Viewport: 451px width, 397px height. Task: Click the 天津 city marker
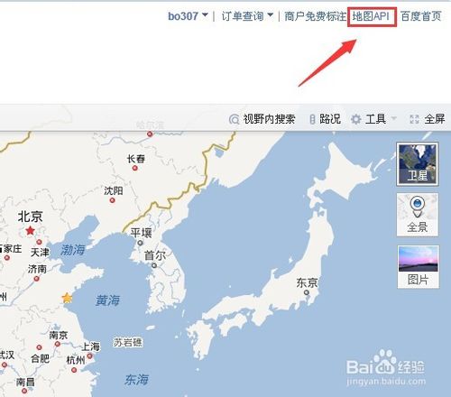39,242
